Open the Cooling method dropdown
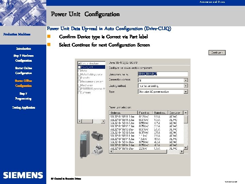The height and width of the screenshot is (184, 245). pyautogui.click(x=185, y=86)
